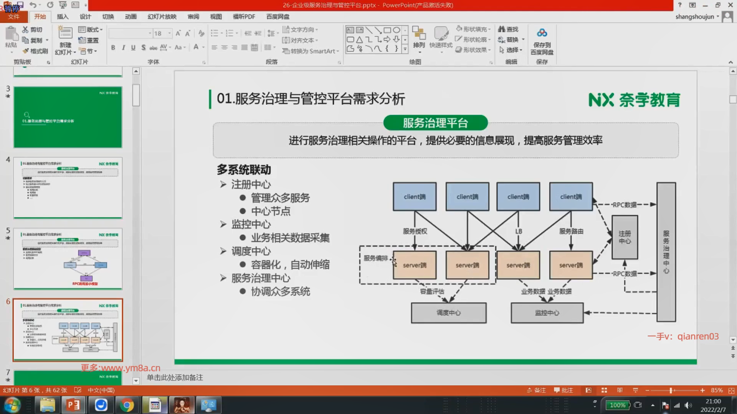Open the font size dropdown
This screenshot has width=737, height=414.
click(x=169, y=33)
